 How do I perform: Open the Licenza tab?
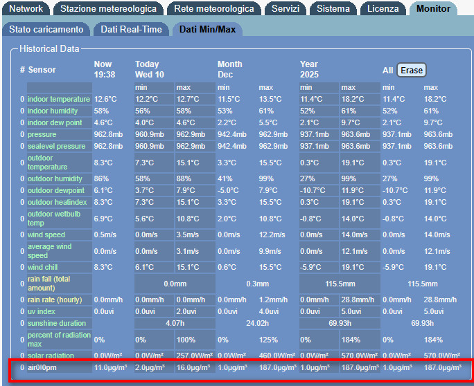coord(383,9)
